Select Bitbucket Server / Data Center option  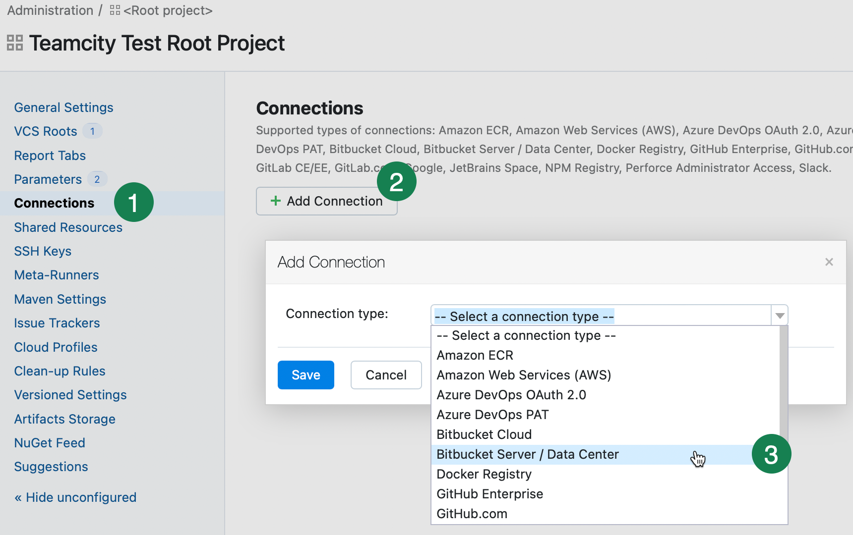pyautogui.click(x=527, y=454)
